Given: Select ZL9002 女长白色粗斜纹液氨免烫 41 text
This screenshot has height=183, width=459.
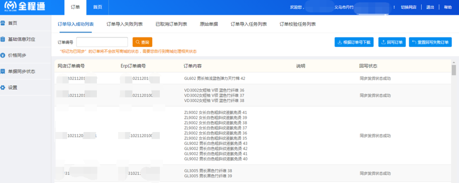Looking at the screenshot, I should (215, 112).
